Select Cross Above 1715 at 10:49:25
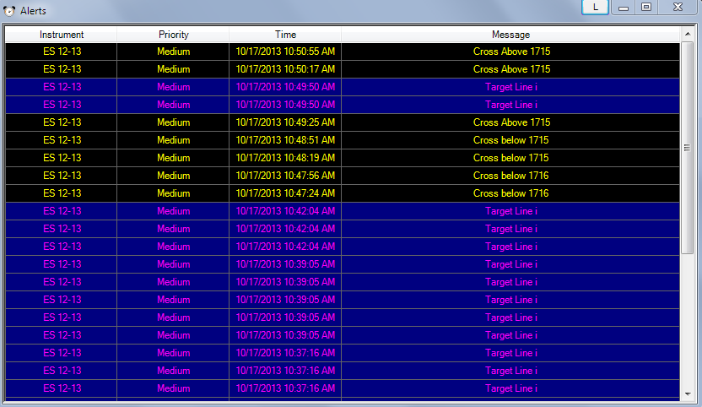This screenshot has width=702, height=407. coord(342,122)
